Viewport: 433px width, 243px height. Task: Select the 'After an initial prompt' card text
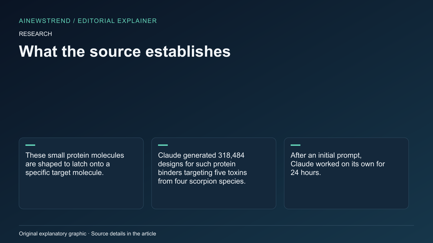click(338, 164)
